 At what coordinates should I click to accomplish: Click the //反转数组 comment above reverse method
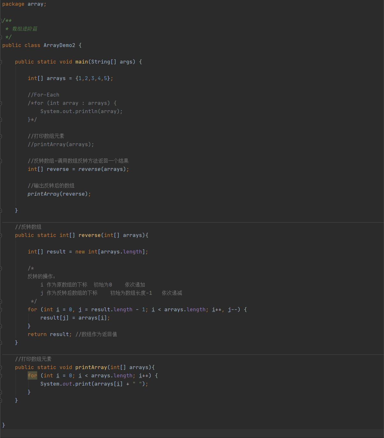coord(28,227)
